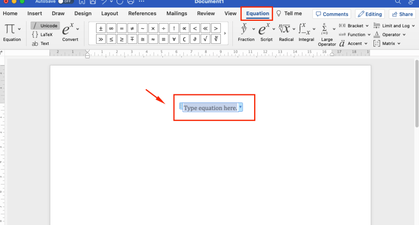
Task: Insert the minus-plus symbol
Action: click(132, 39)
